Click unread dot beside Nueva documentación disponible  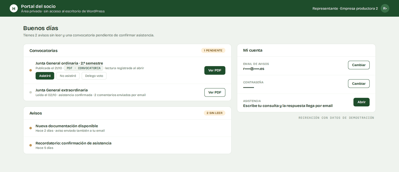[30, 128]
